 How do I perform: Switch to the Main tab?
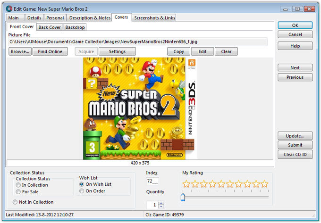[x=15, y=18]
